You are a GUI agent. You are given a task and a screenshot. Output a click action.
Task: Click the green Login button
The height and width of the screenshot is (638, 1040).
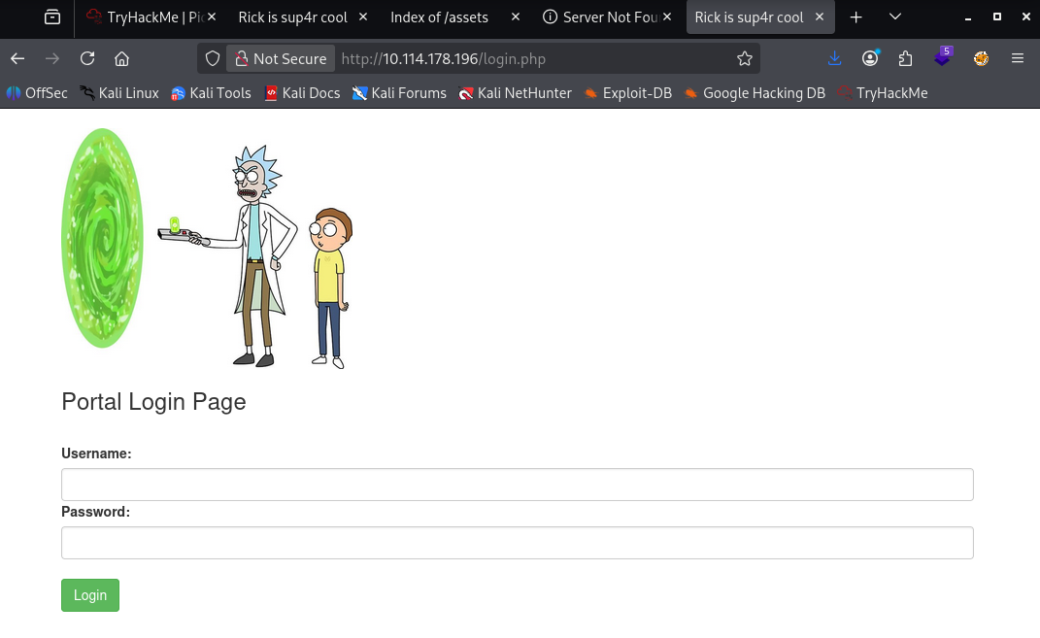(x=90, y=595)
